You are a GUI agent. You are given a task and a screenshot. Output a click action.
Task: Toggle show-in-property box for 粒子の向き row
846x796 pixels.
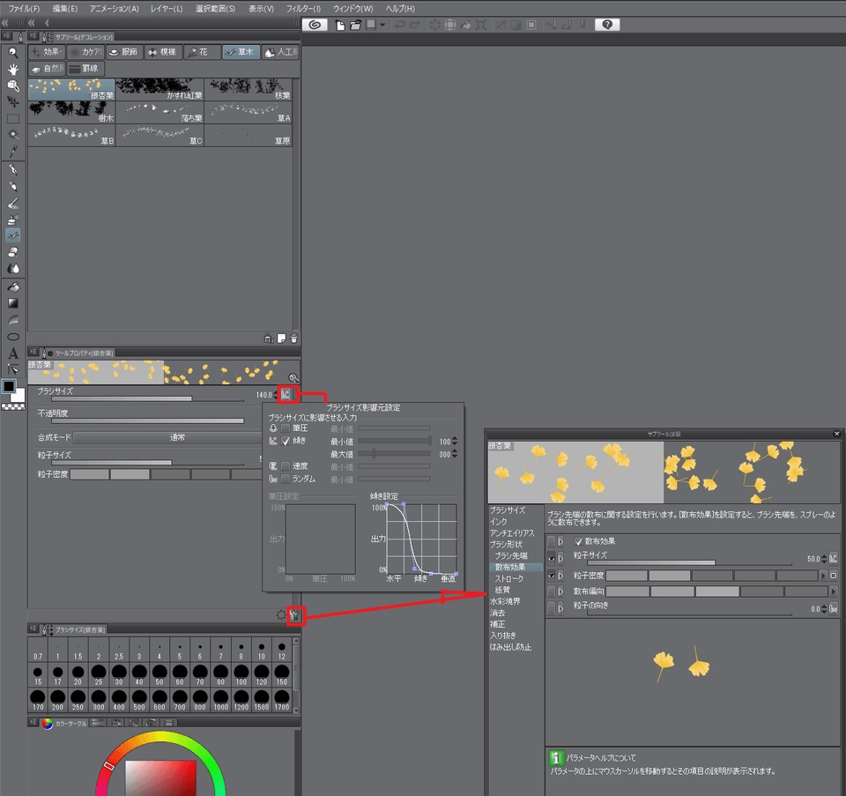point(551,608)
